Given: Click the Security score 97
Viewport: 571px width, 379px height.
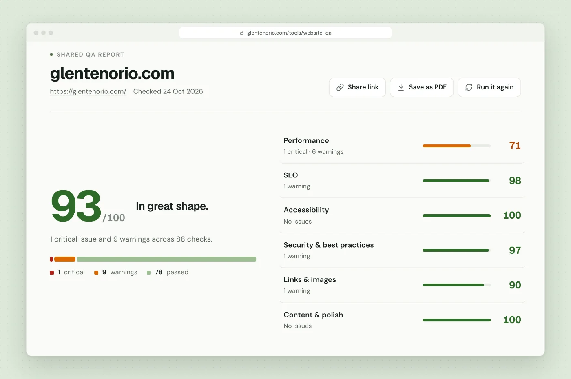Looking at the screenshot, I should coord(515,250).
